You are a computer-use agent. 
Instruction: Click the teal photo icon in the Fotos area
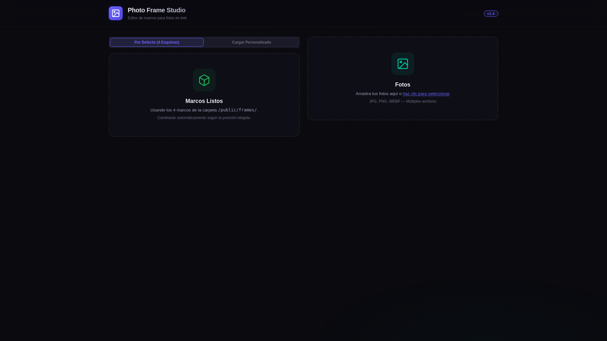click(x=402, y=64)
